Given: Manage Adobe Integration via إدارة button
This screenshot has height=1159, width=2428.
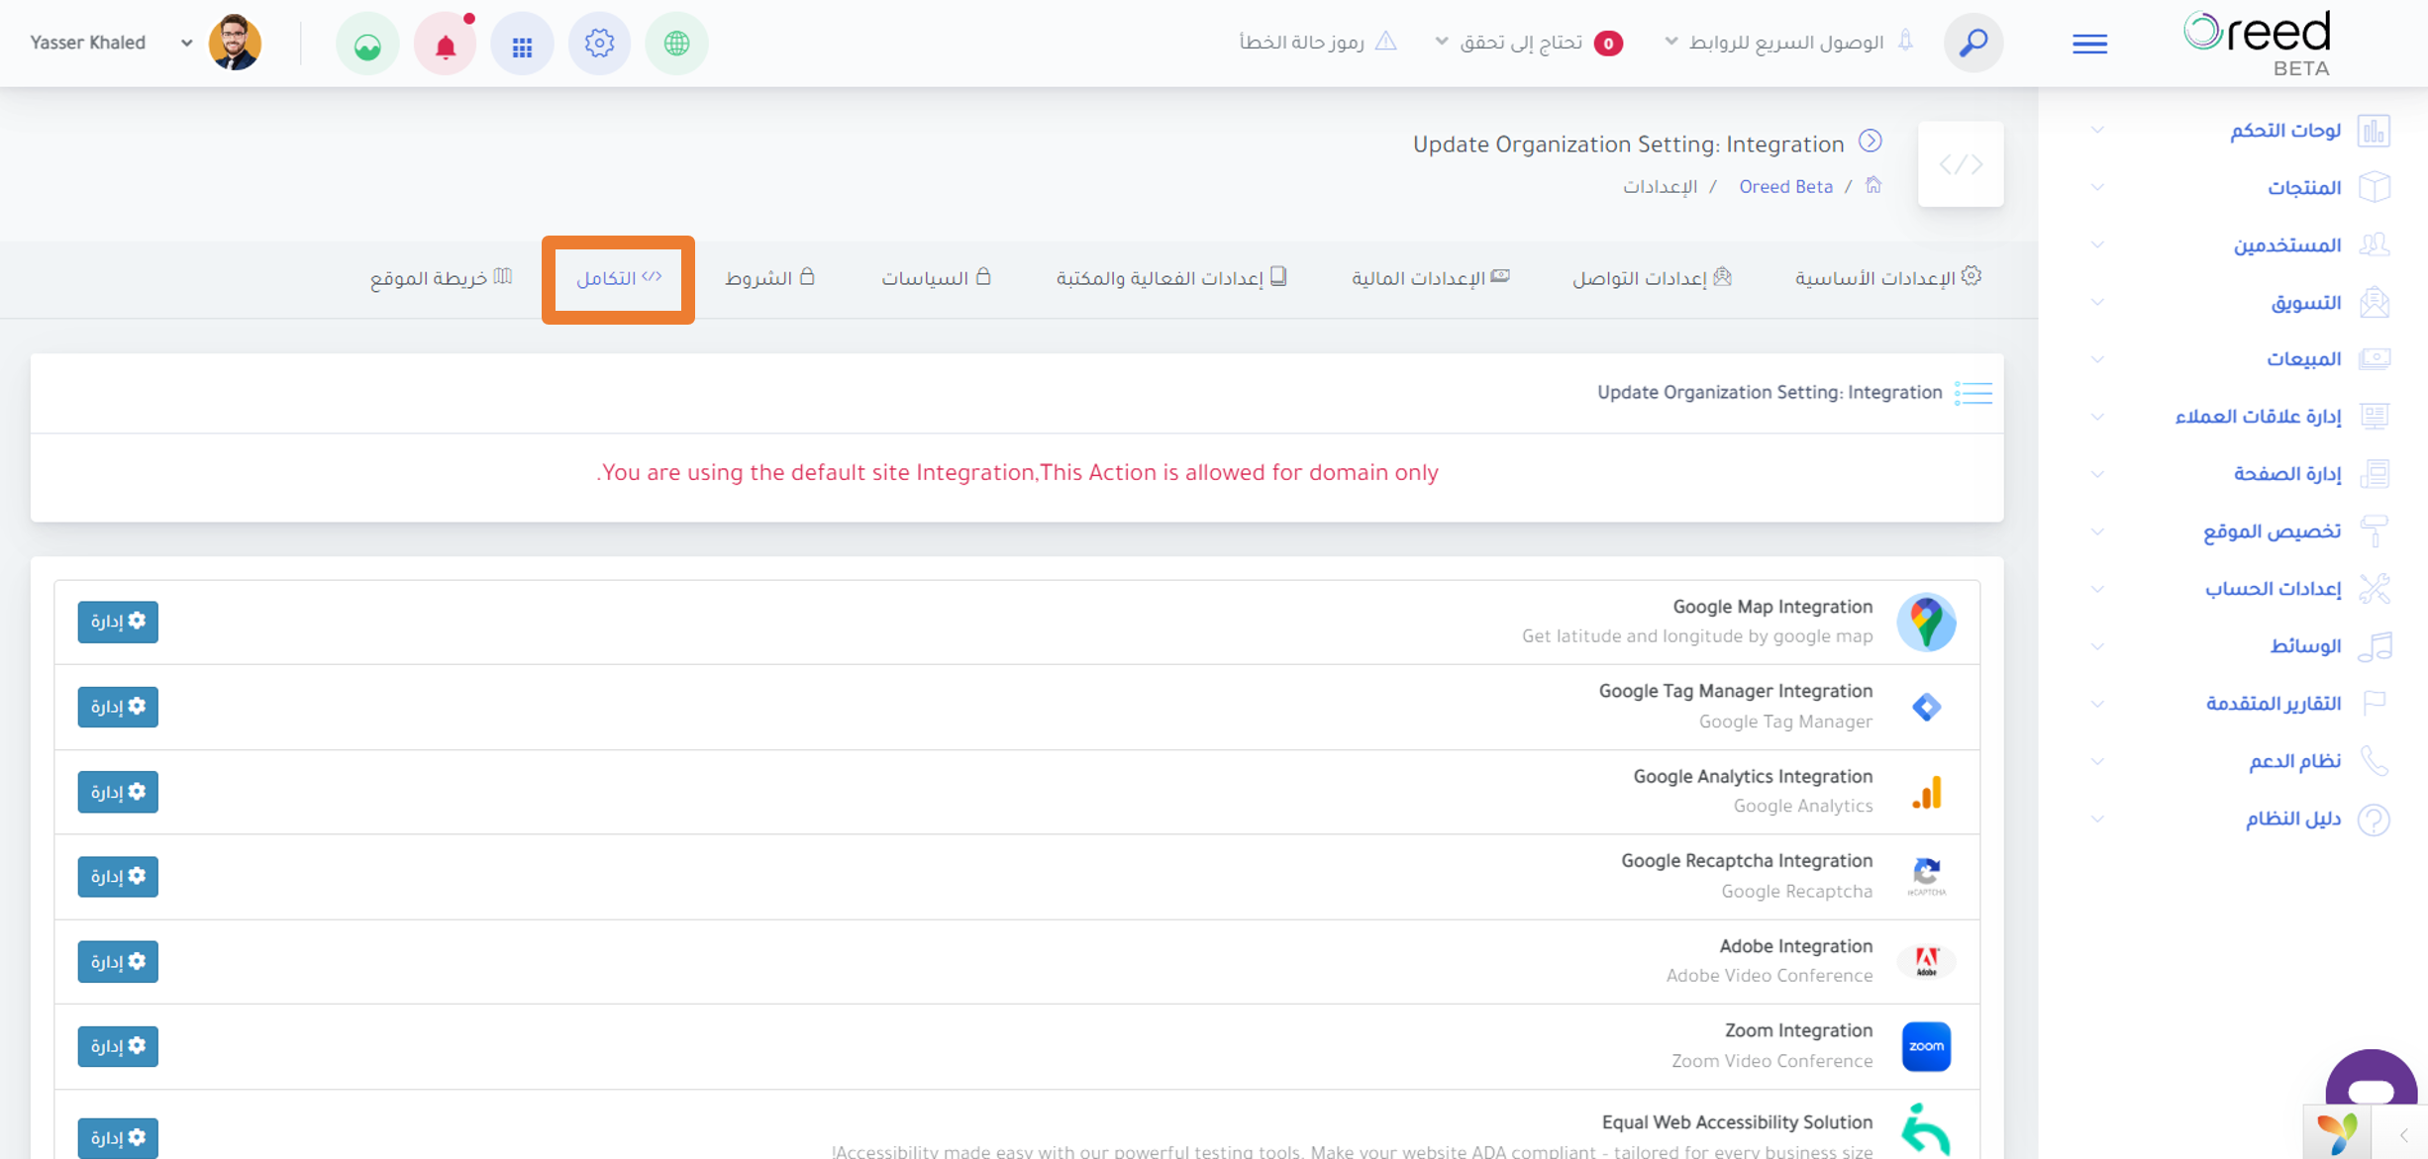Looking at the screenshot, I should [x=118, y=961].
